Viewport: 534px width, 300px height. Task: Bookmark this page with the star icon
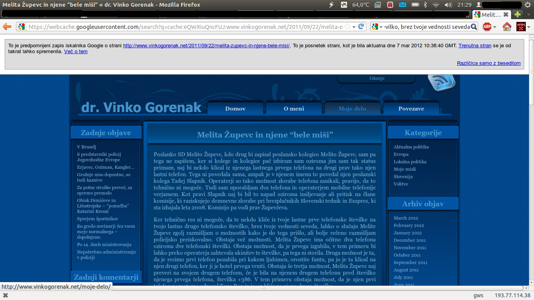click(x=348, y=27)
